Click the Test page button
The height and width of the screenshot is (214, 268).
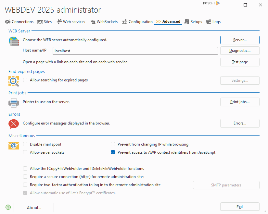pos(240,62)
